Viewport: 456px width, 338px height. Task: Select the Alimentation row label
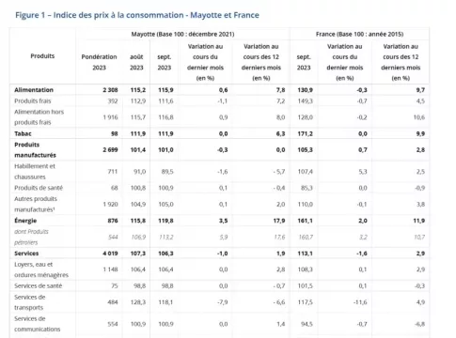[34, 90]
